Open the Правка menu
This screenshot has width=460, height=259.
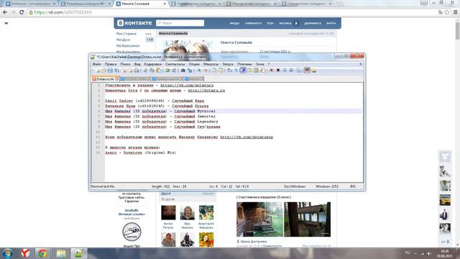click(111, 64)
